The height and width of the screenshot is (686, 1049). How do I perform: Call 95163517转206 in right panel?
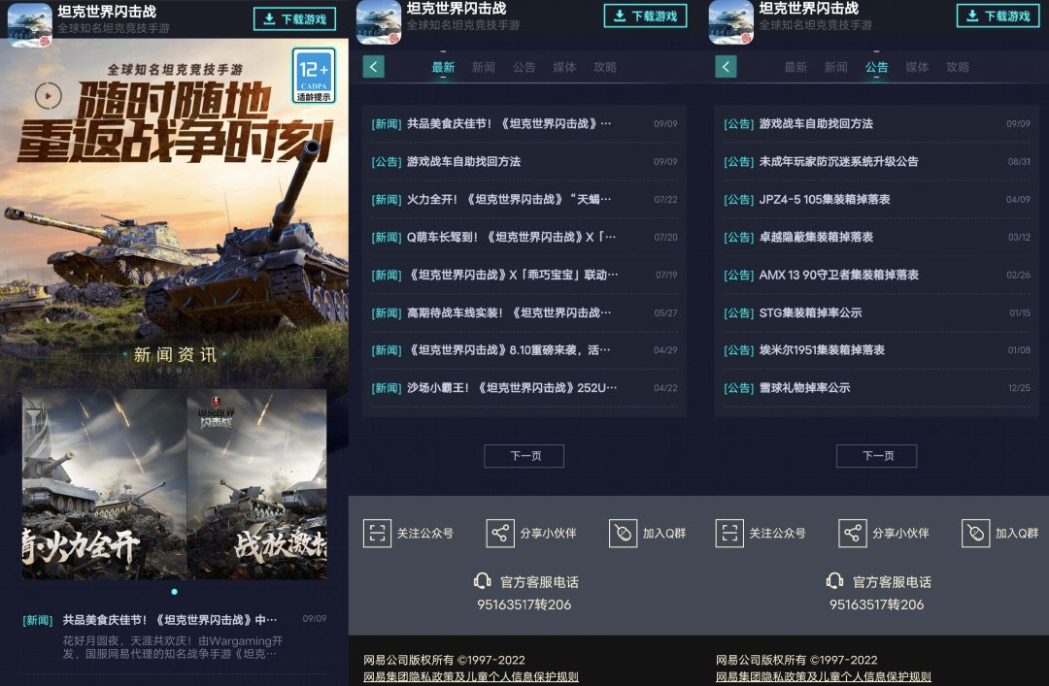pos(876,604)
